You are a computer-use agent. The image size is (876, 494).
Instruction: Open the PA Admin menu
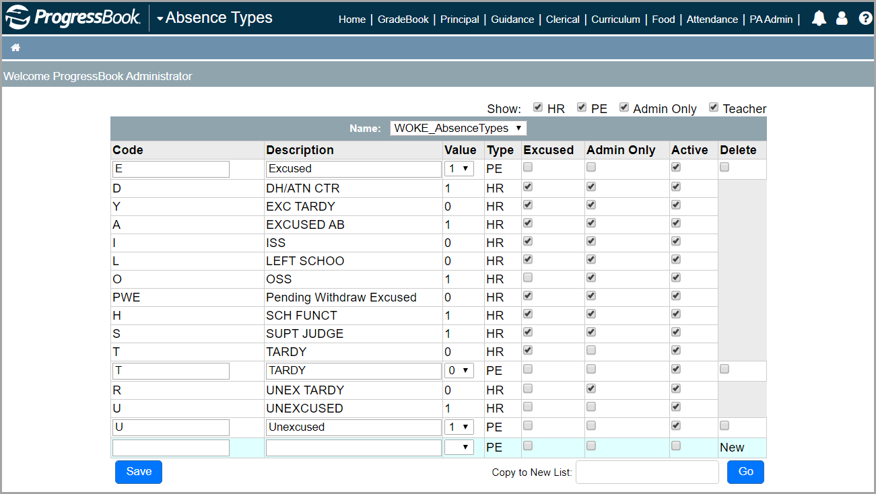coord(770,20)
